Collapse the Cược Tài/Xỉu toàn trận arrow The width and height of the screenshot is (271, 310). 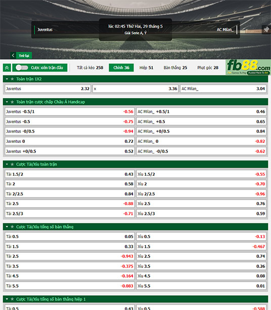point(7,164)
